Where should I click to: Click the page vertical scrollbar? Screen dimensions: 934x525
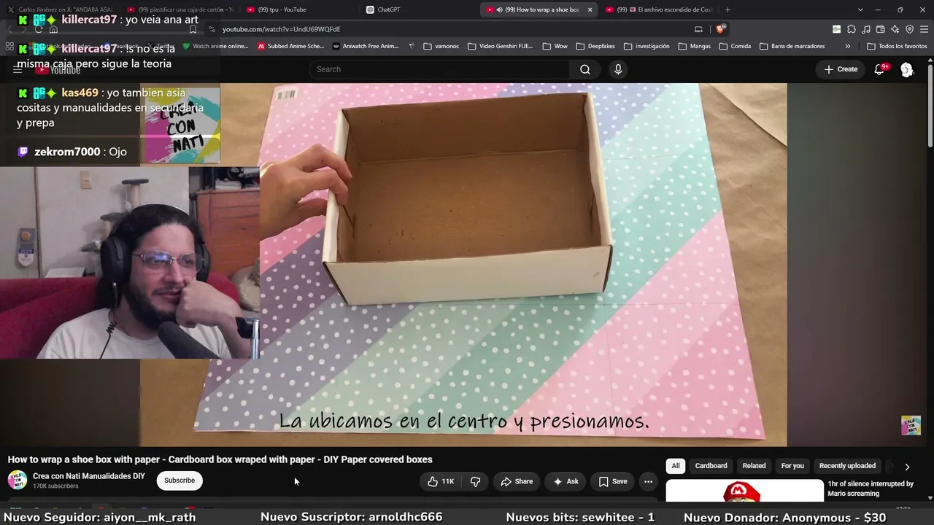pyautogui.click(x=930, y=106)
